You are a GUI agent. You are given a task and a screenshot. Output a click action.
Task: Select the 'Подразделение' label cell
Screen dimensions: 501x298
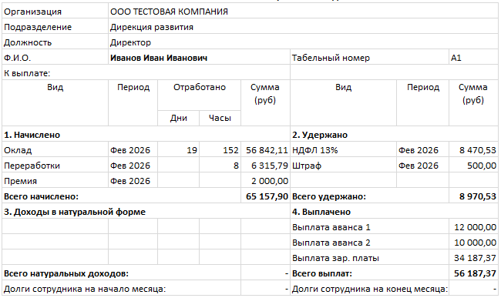[55, 27]
